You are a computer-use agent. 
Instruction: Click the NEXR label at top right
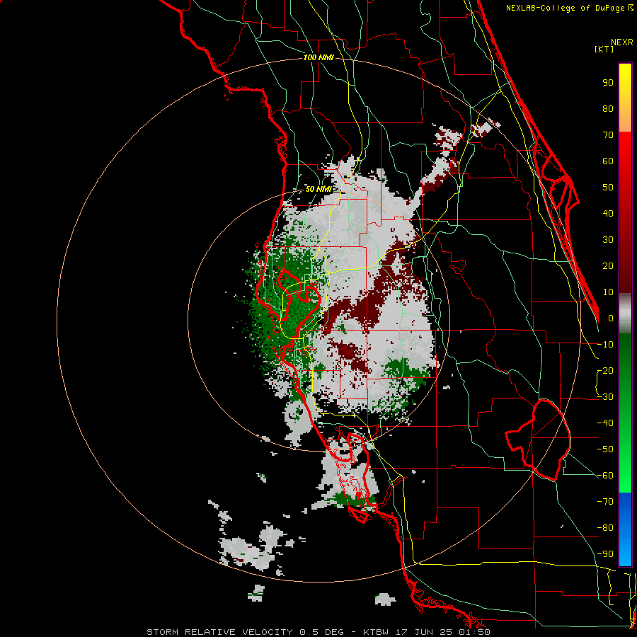(x=622, y=42)
